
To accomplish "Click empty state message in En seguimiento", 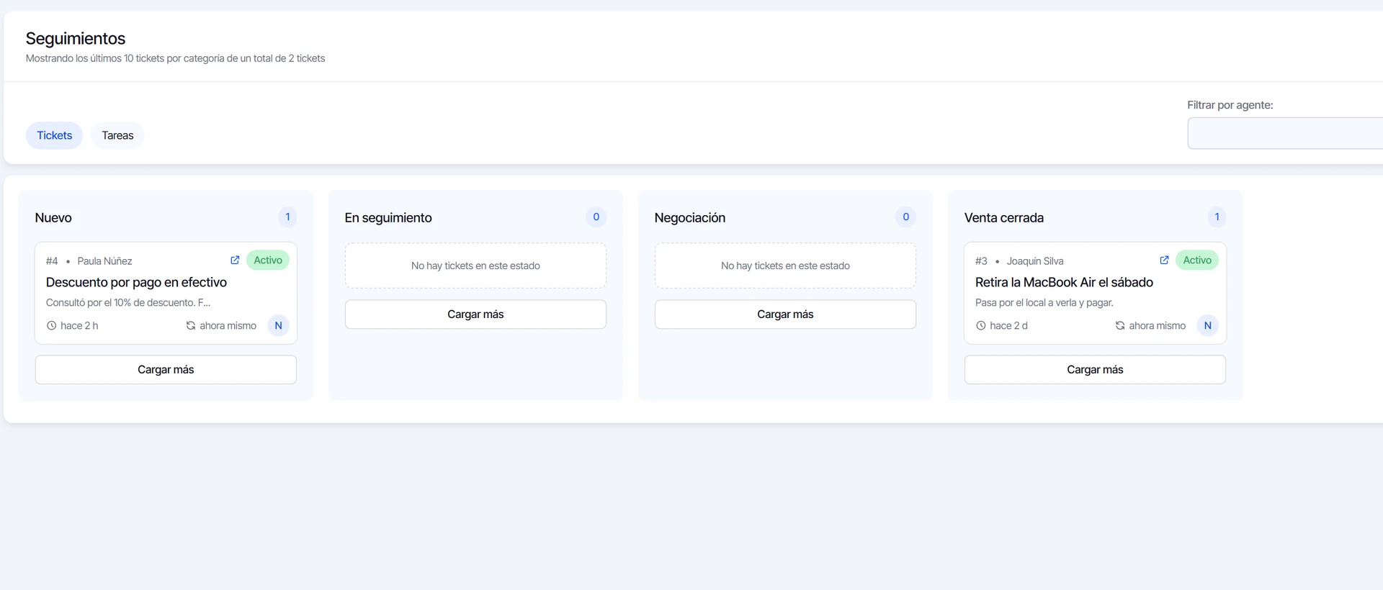I will click(475, 266).
